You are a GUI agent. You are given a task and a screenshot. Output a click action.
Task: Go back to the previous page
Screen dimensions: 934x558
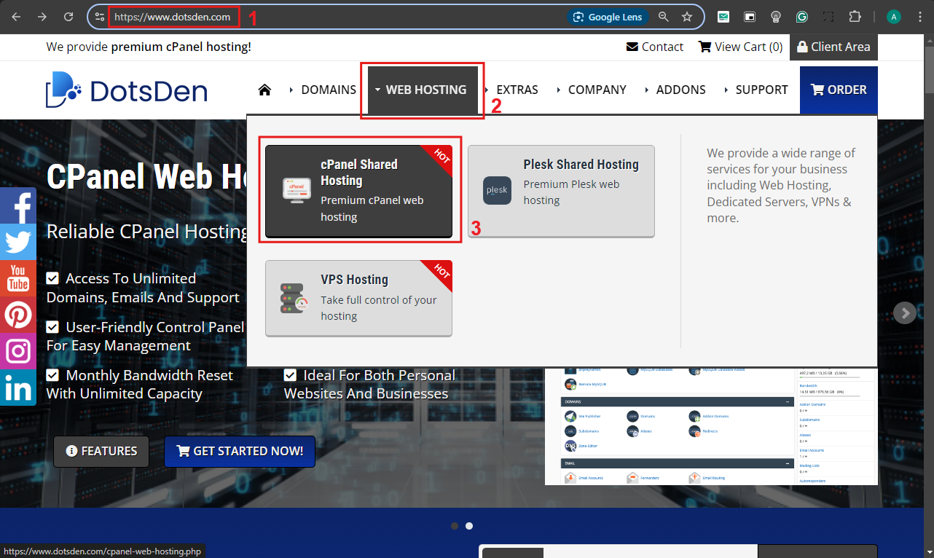point(16,17)
